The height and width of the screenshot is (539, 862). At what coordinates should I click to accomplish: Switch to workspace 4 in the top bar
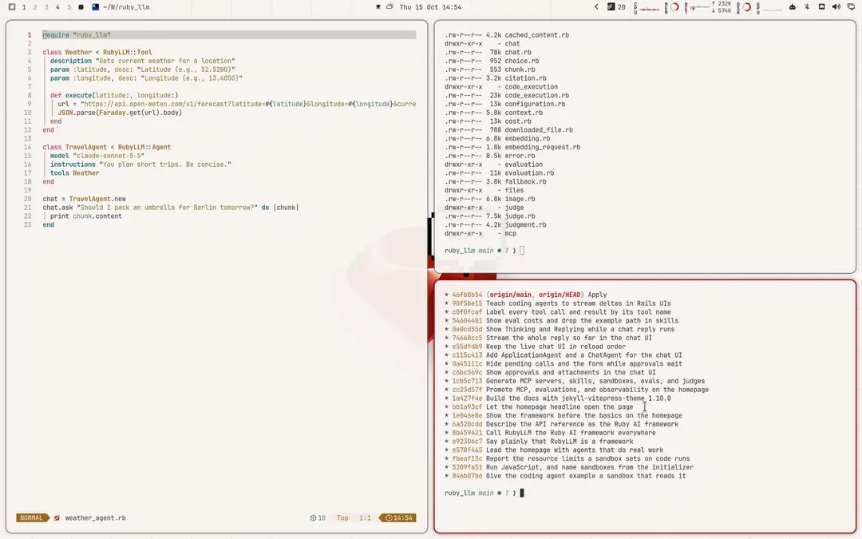pos(57,7)
